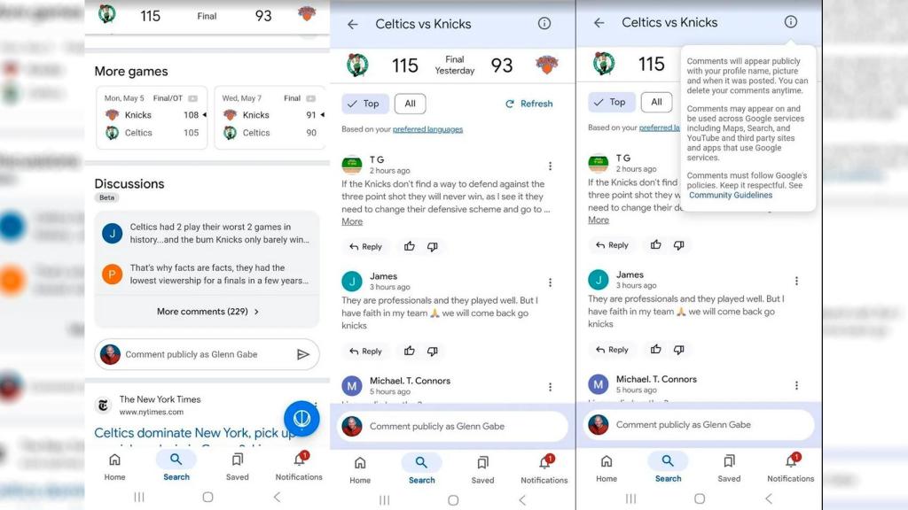
Task: Expand More comments (229)
Action: click(x=207, y=312)
